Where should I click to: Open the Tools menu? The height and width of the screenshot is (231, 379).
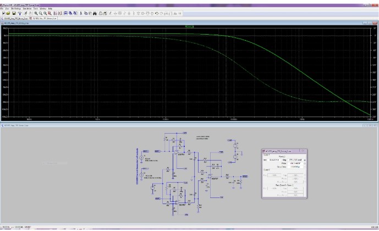[36, 9]
